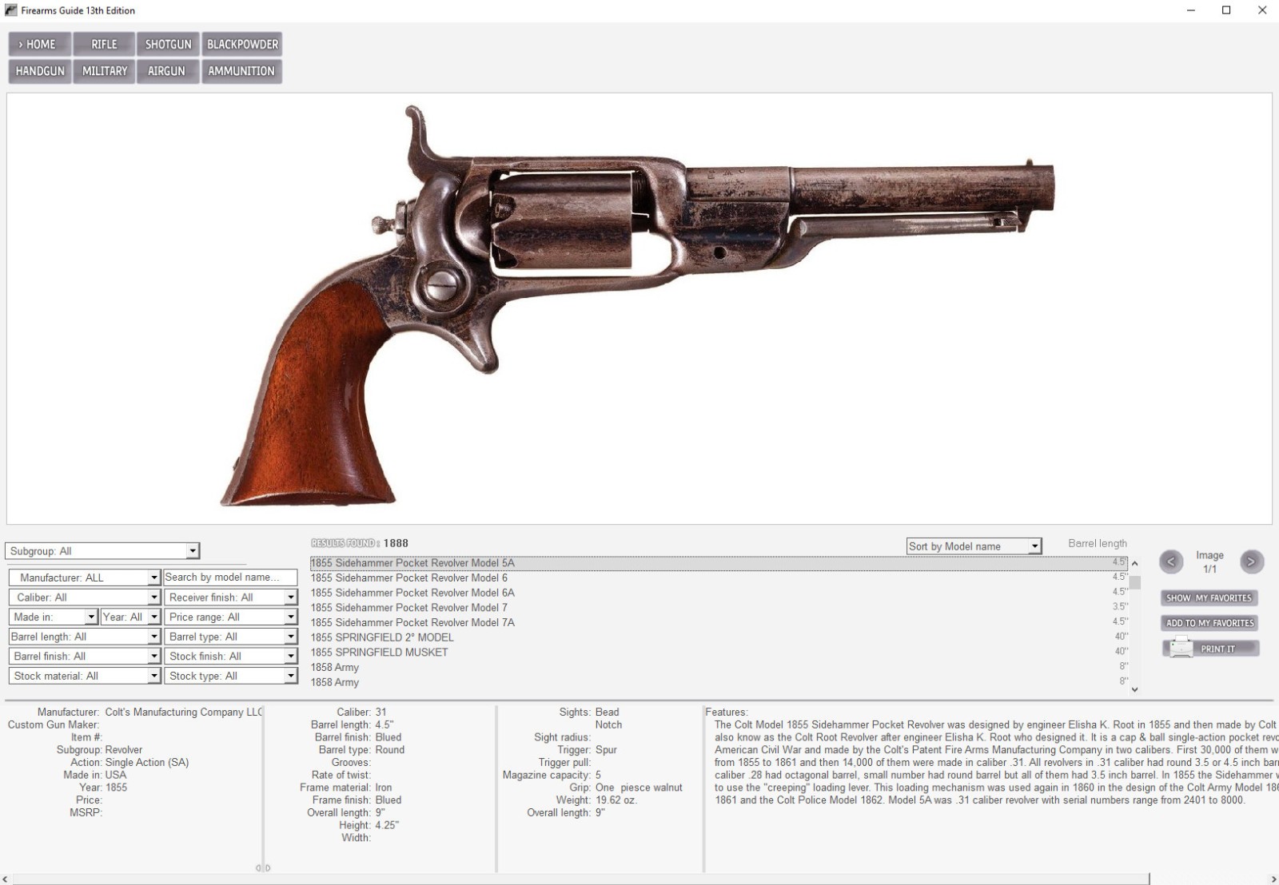Screen dimensions: 1279x885
Task: Click Single Action (SA) action value
Action: [x=147, y=762]
